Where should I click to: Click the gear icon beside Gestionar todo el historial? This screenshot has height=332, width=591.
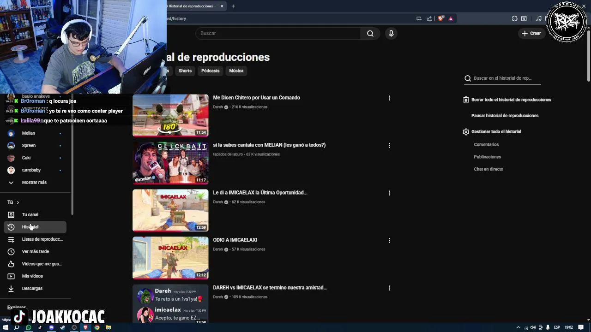[466, 132]
